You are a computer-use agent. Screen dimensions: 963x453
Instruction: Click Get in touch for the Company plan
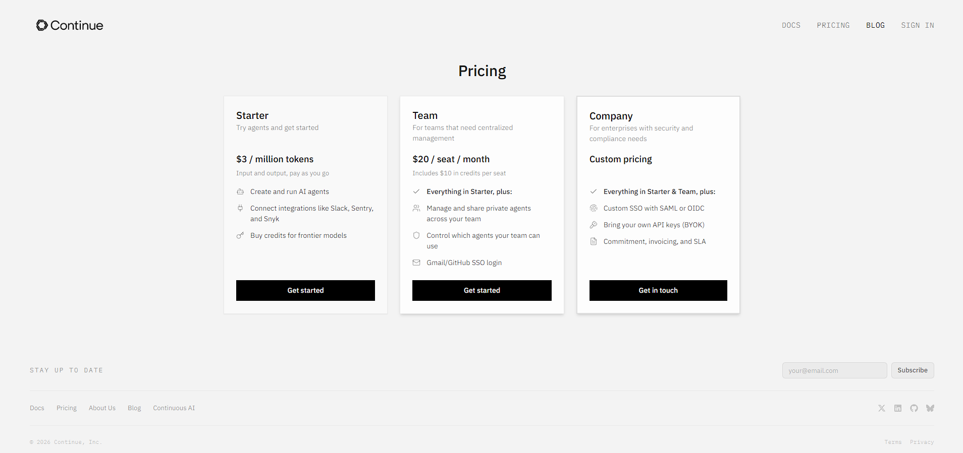pyautogui.click(x=658, y=290)
